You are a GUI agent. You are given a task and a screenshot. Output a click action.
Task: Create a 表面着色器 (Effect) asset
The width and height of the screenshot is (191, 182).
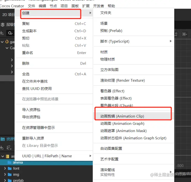(134, 98)
